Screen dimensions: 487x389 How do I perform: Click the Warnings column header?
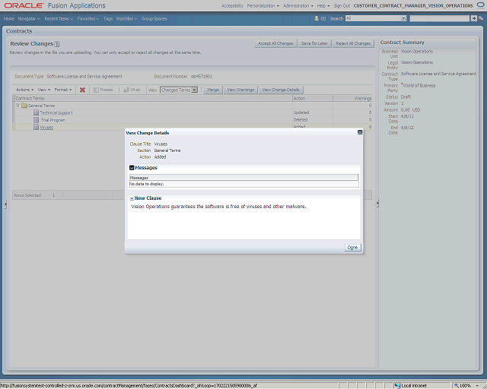pos(352,98)
